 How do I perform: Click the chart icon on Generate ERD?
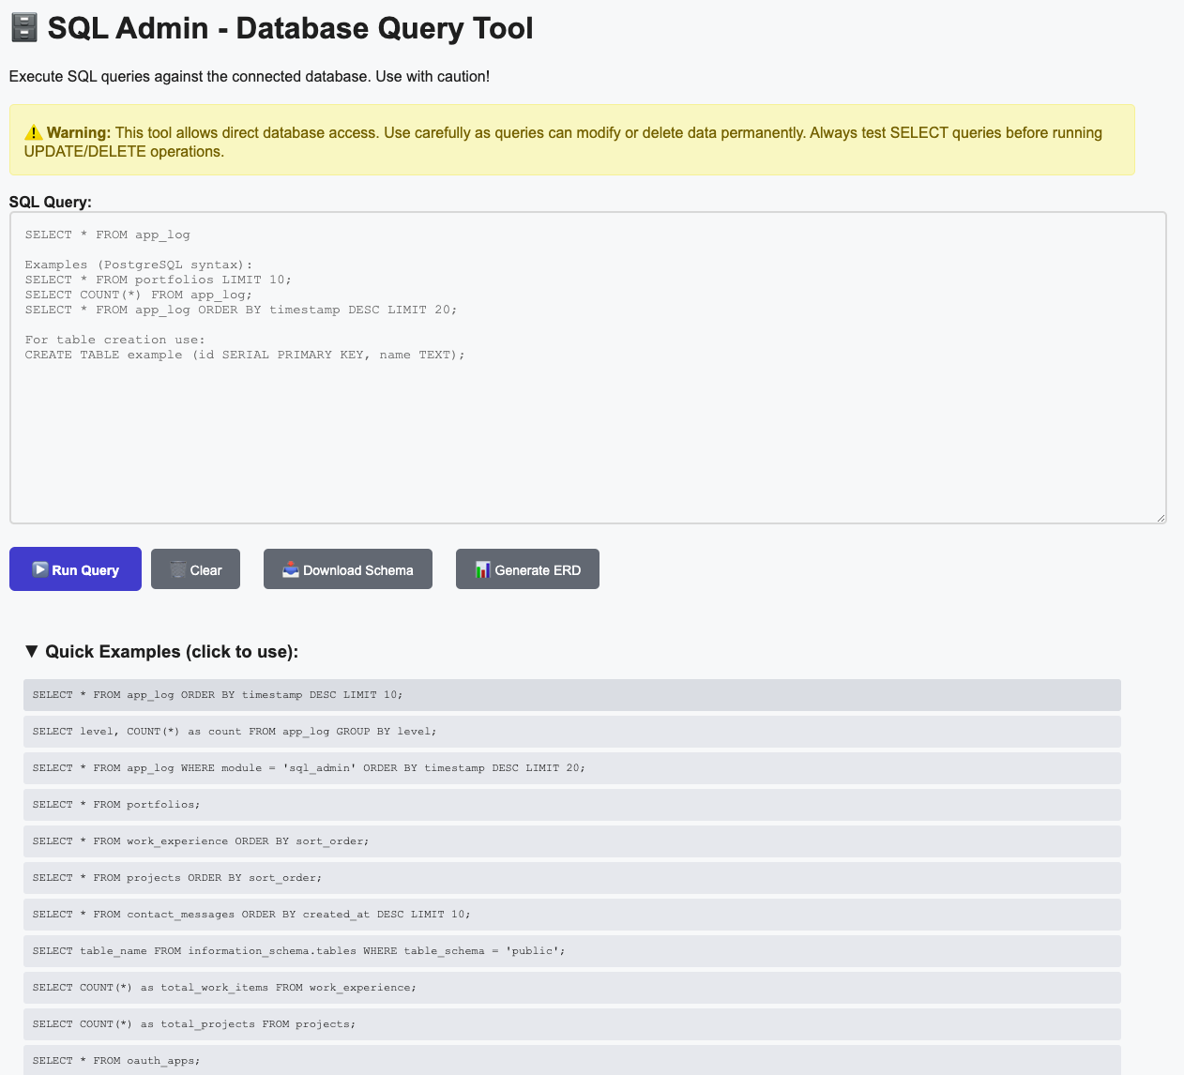[x=483, y=569]
